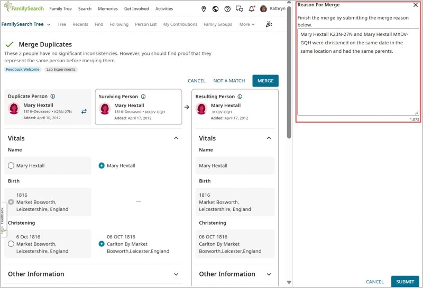Select duplicate birth 1816 Market Bosworth radio
The width and height of the screenshot is (423, 288).
tap(11, 202)
